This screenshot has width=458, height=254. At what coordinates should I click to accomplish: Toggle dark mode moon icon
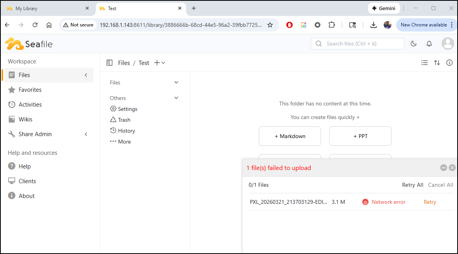pos(414,44)
